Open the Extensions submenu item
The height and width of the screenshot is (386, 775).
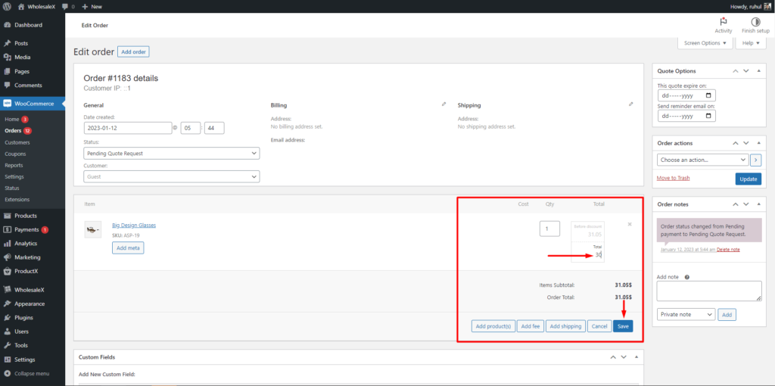tap(17, 200)
